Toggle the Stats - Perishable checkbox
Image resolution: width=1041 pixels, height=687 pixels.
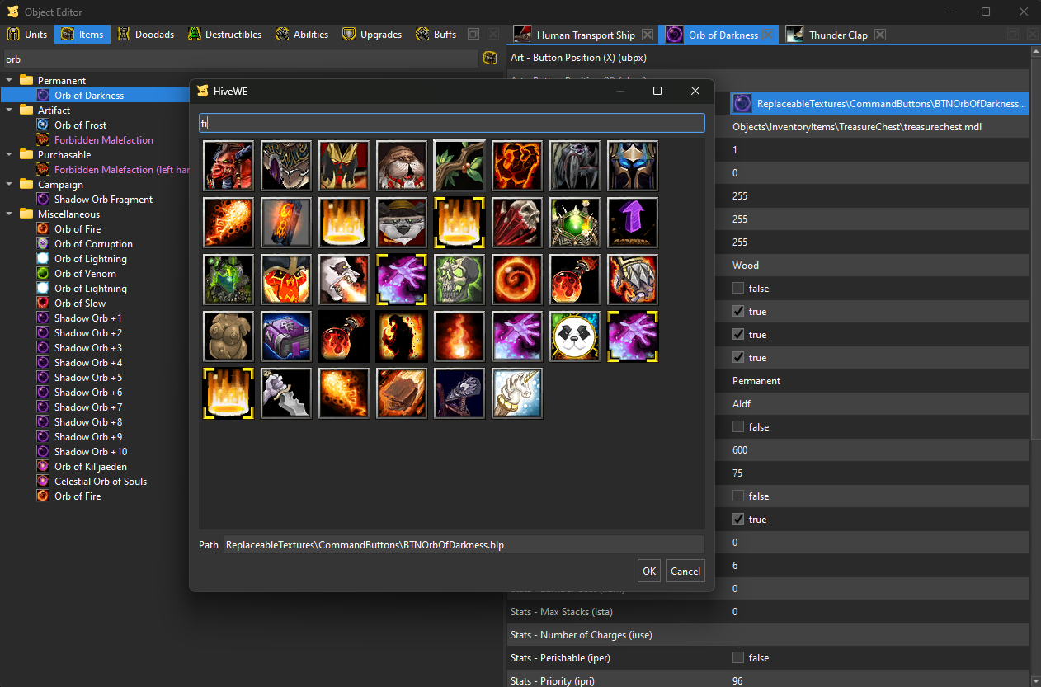(738, 658)
